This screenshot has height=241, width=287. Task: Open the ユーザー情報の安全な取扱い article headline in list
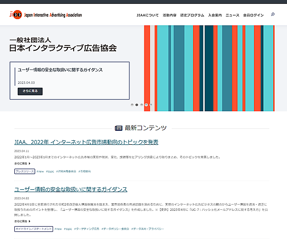71,189
